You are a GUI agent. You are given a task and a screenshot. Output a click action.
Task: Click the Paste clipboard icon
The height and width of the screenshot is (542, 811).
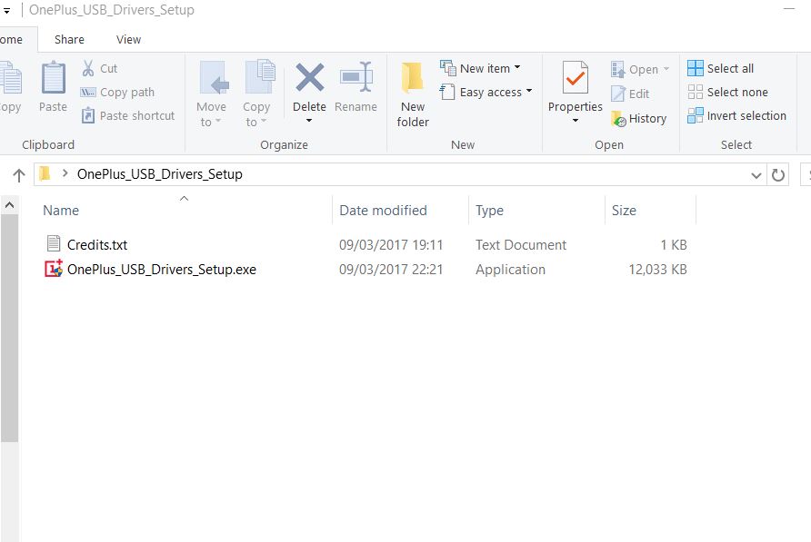54,77
